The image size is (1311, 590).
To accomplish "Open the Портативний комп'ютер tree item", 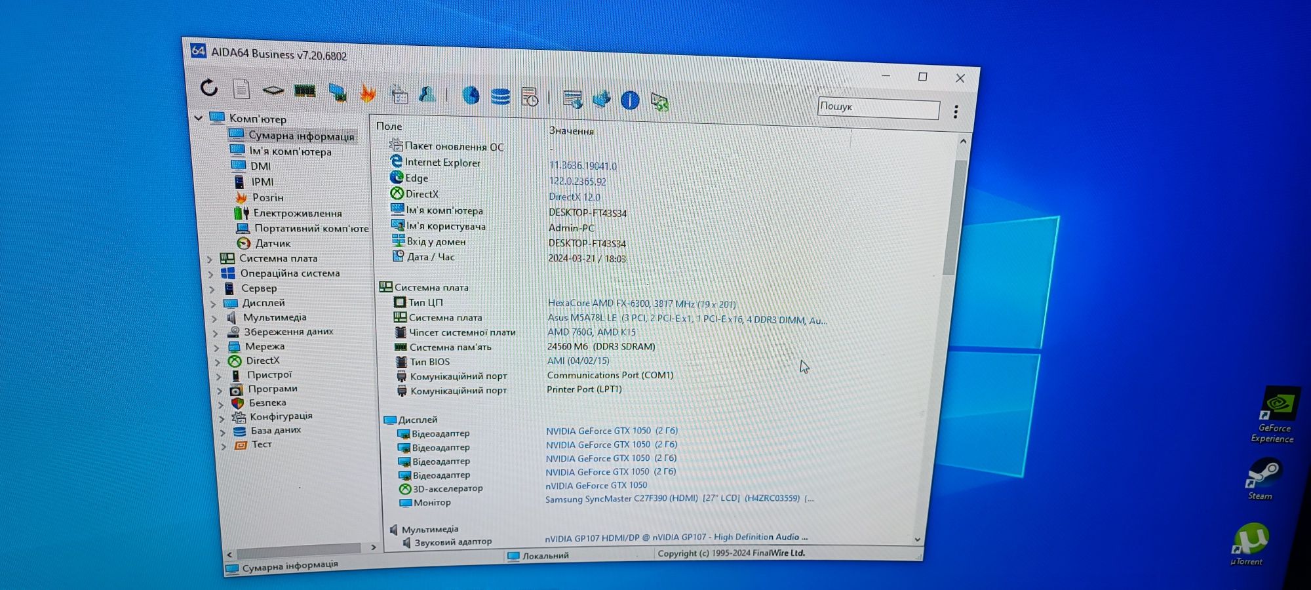I will (x=311, y=228).
